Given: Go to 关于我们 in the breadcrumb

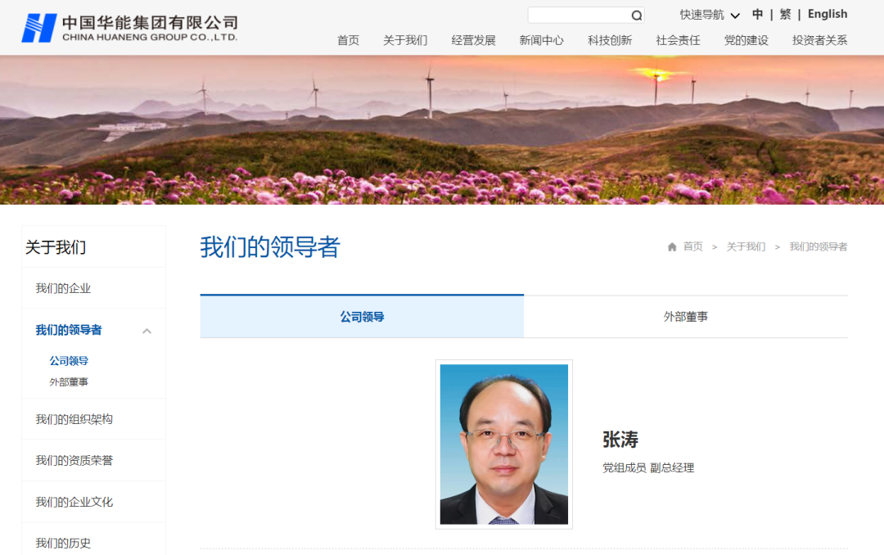Looking at the screenshot, I should tap(746, 246).
